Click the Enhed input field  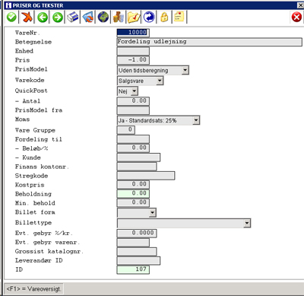133,51
